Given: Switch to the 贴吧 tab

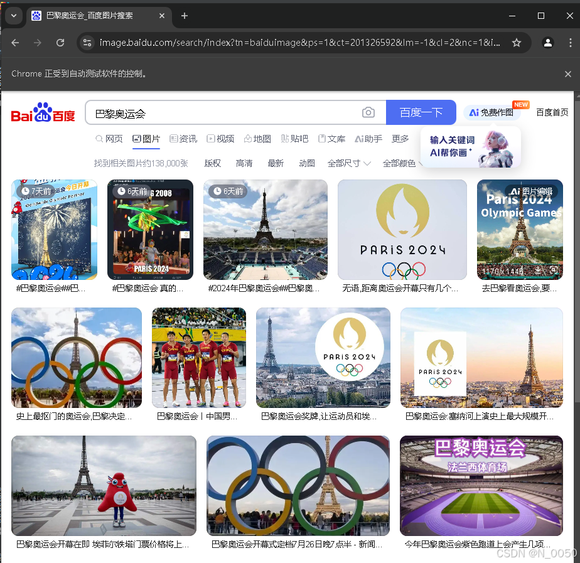Looking at the screenshot, I should (294, 139).
